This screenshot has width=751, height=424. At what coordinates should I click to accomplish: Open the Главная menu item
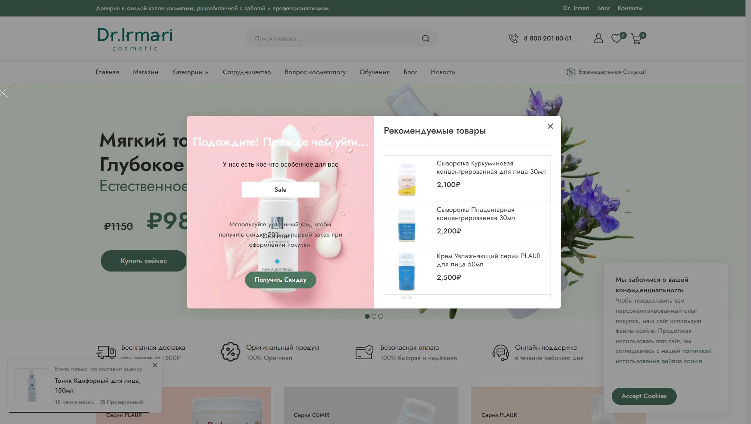point(107,72)
